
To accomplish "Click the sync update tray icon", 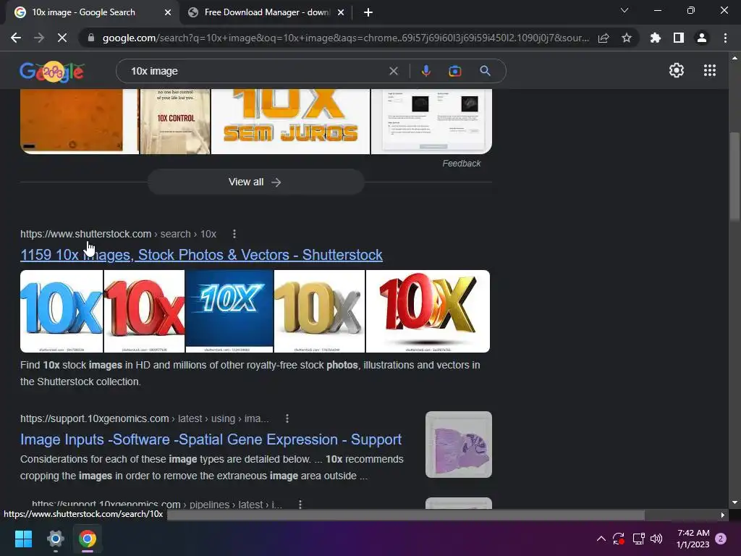I will [619, 539].
